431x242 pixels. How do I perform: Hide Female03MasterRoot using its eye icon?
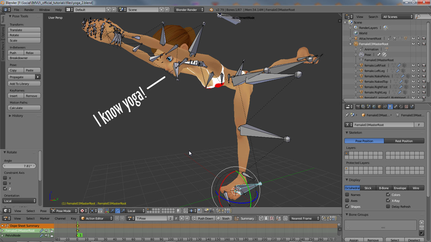click(413, 44)
